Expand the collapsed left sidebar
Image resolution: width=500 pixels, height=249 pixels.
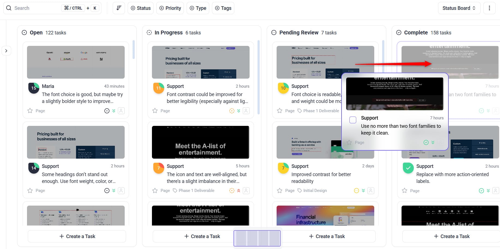pos(6,51)
